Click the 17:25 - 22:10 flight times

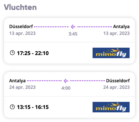(33, 53)
